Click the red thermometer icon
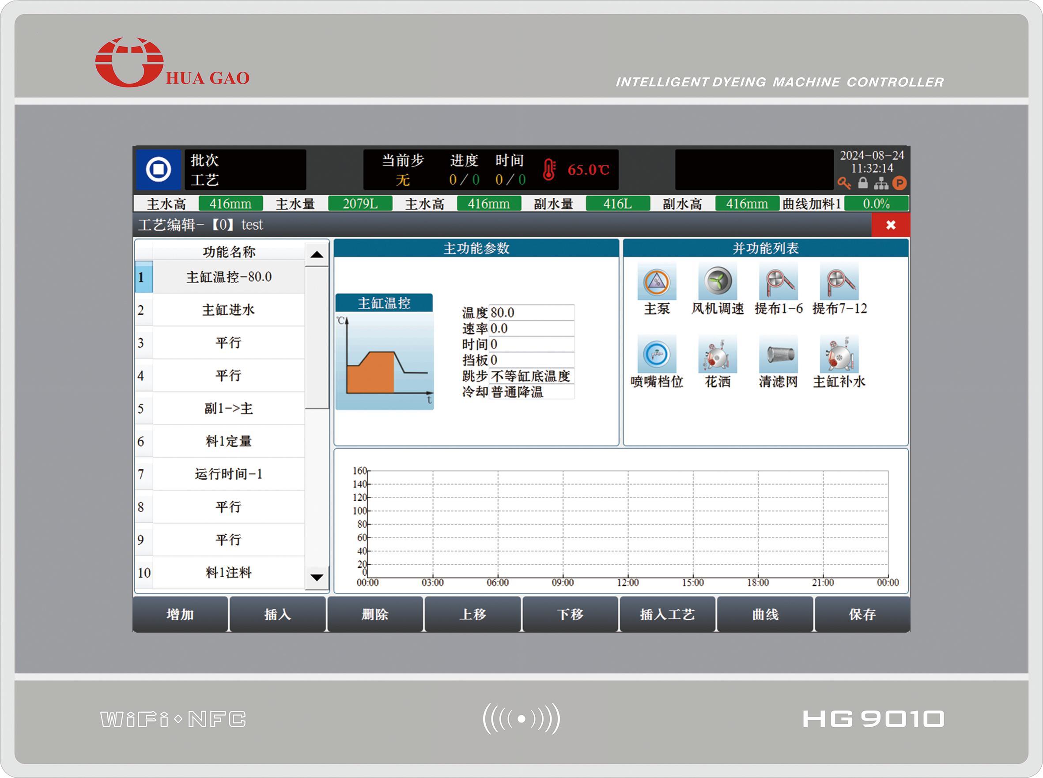The width and height of the screenshot is (1043, 778). 549,170
